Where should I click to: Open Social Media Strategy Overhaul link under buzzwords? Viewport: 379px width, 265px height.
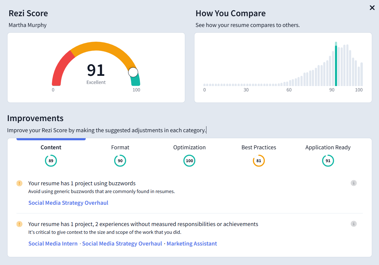68,203
